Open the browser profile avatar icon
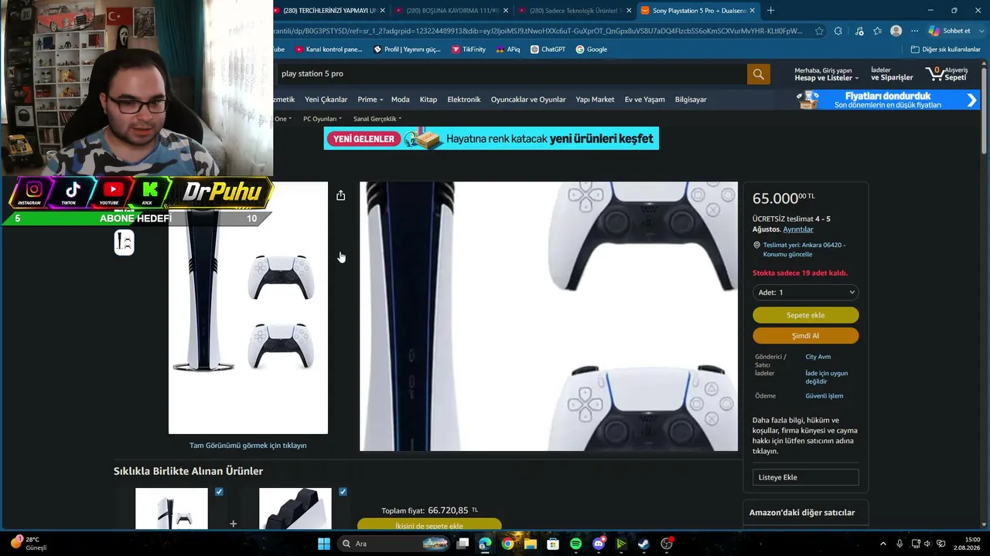Viewport: 990px width, 556px height. coord(896,31)
